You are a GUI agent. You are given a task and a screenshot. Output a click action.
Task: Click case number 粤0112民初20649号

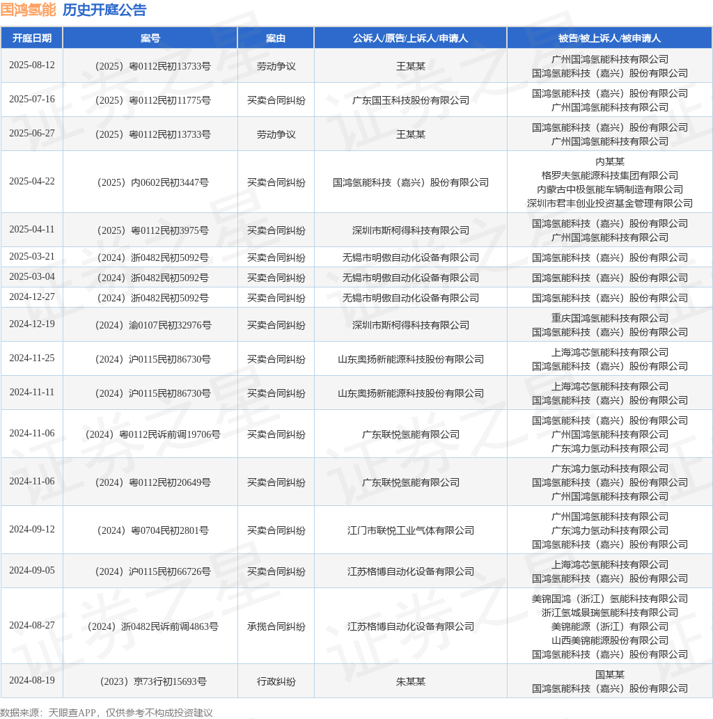coord(152,482)
